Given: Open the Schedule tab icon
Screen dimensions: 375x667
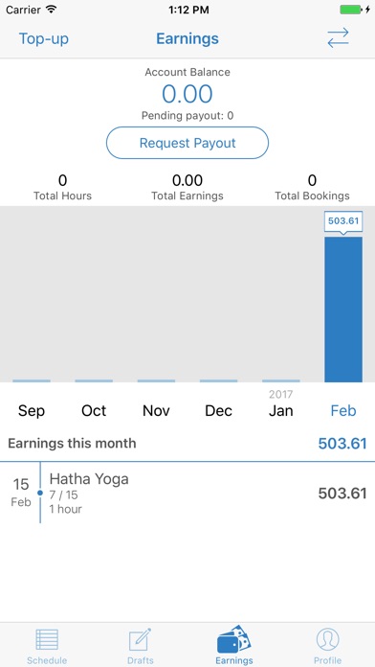Looking at the screenshot, I should point(47,640).
